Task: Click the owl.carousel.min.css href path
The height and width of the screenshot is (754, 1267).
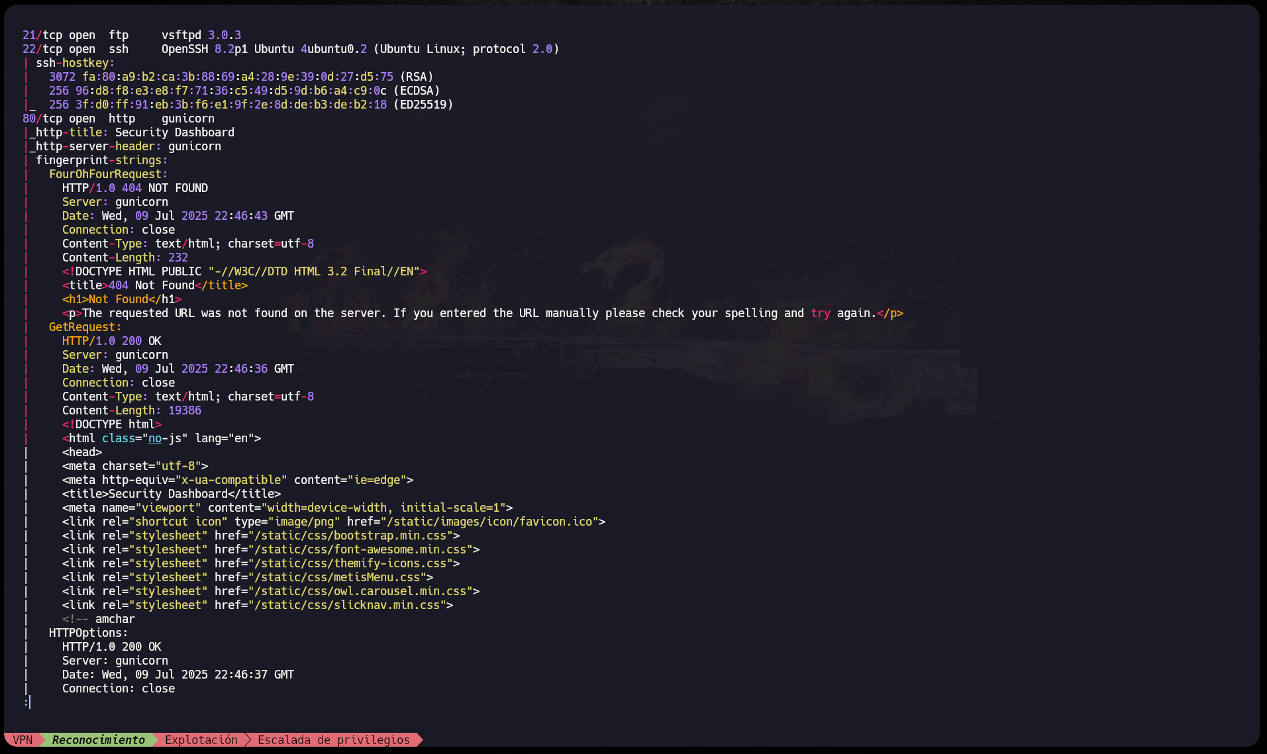Action: (x=363, y=591)
